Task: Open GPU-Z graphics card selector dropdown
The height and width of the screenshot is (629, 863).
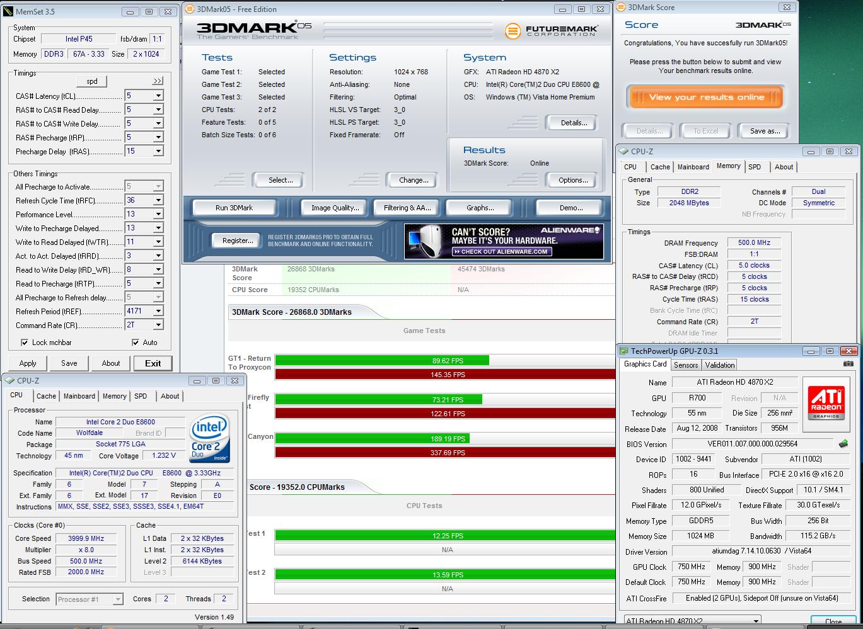Action: 756,621
